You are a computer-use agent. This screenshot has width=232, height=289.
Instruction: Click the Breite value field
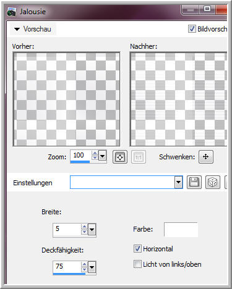tap(67, 229)
